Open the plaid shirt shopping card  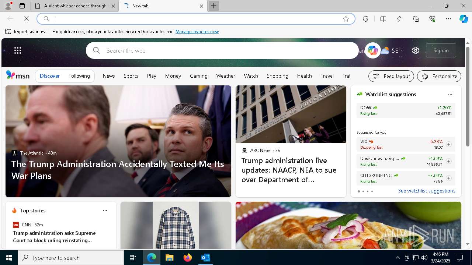(x=176, y=225)
